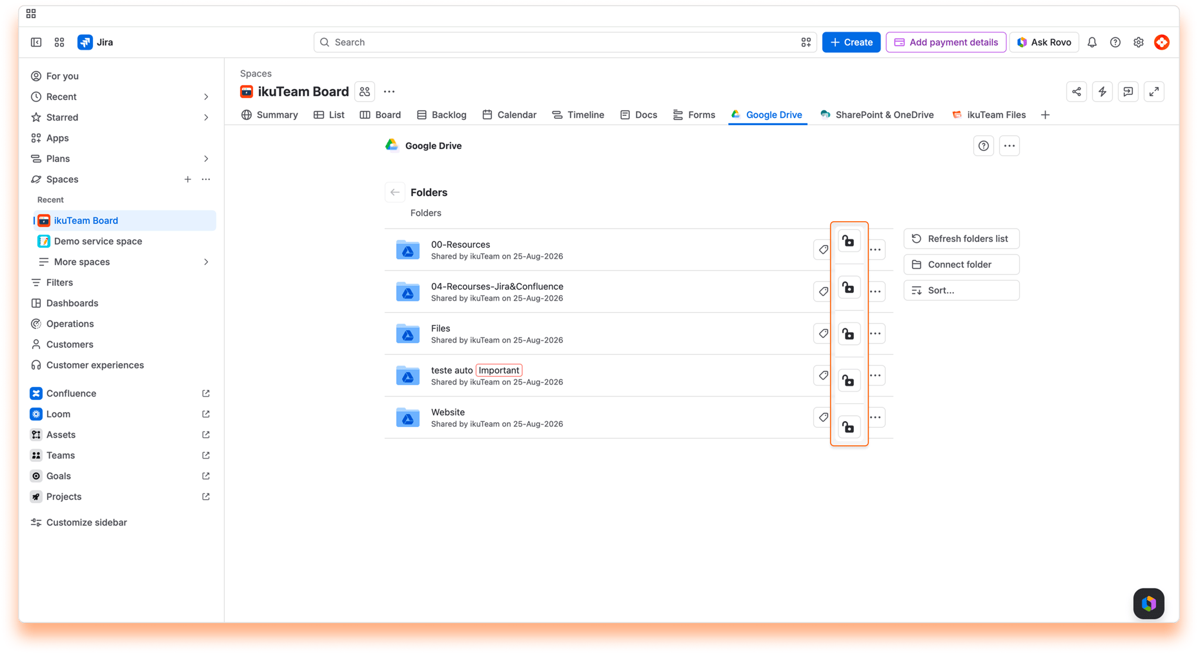Click tag icon for teste auto folder
This screenshot has width=1198, height=654.
823,375
